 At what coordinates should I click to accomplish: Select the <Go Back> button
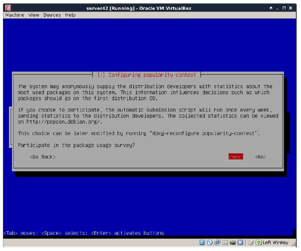[x=43, y=157]
